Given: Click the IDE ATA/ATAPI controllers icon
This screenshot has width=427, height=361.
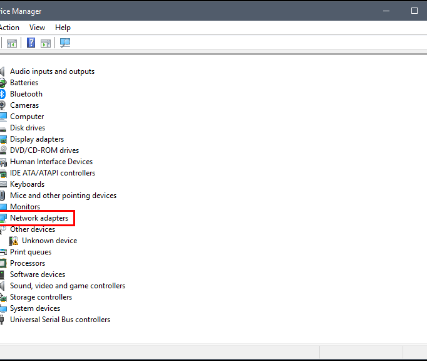Looking at the screenshot, I should [x=3, y=173].
